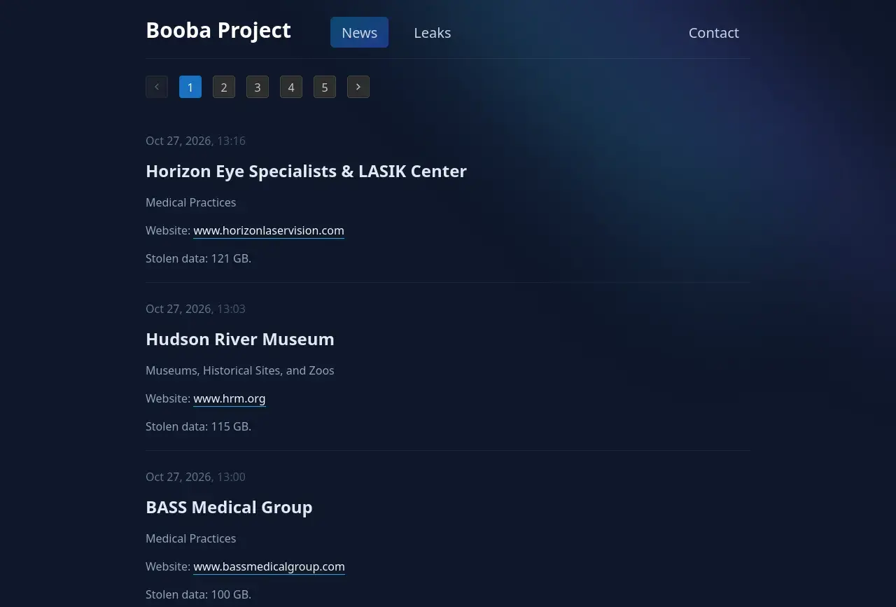This screenshot has height=607, width=896.
Task: Click the Booba Project site title
Action: 218,30
